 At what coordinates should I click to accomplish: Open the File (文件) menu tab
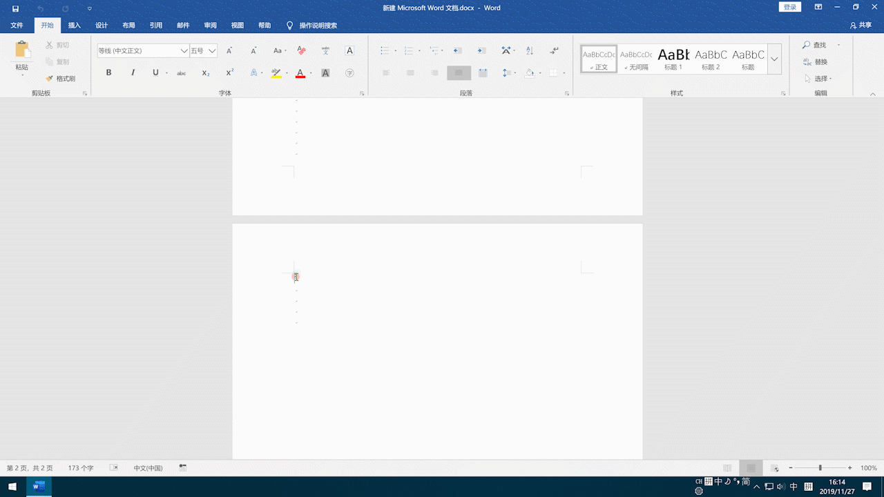(17, 26)
